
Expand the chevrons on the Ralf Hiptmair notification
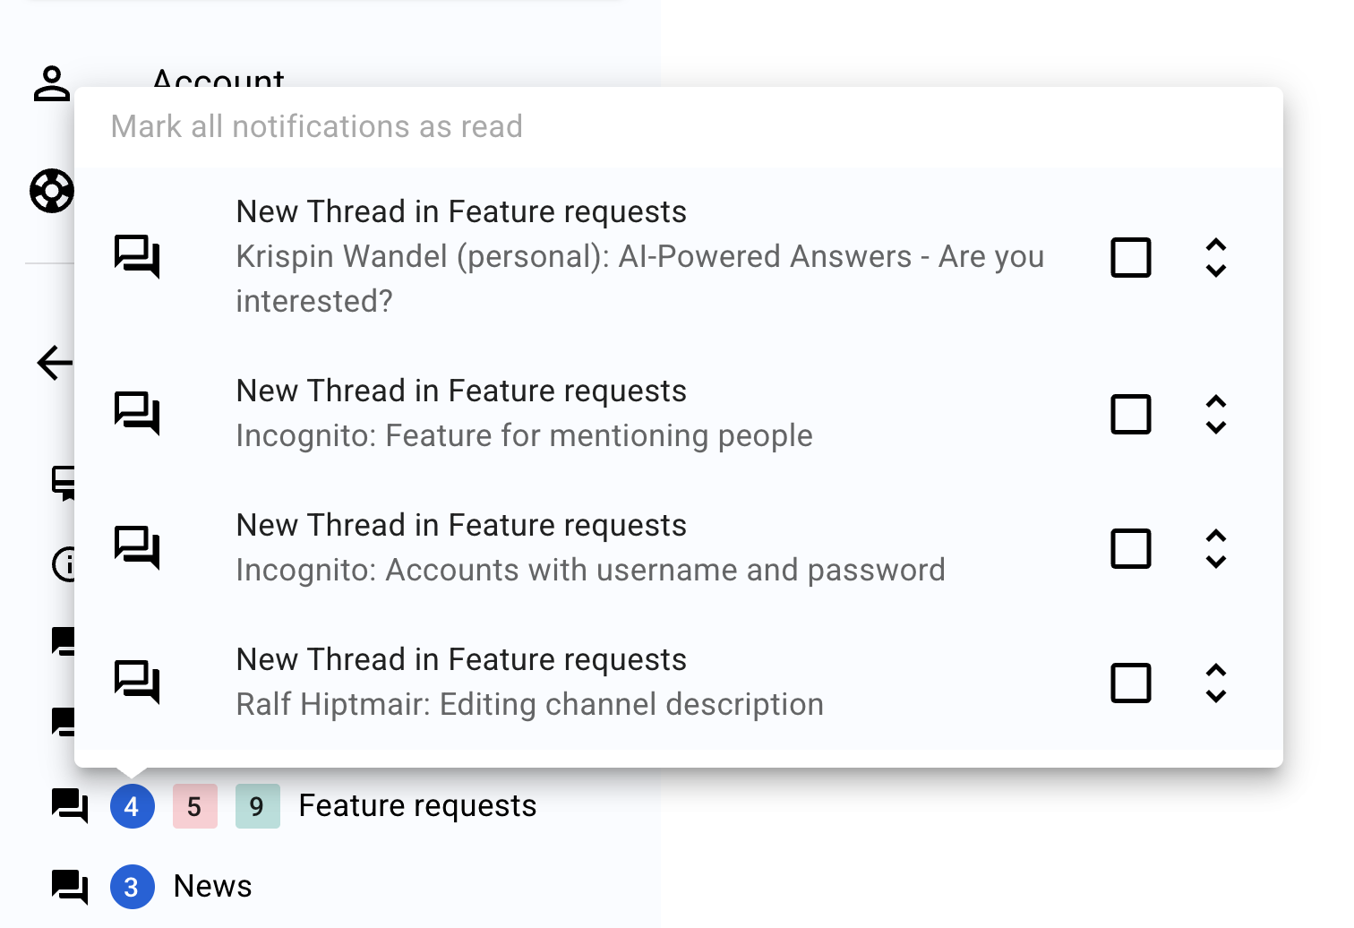click(1216, 683)
